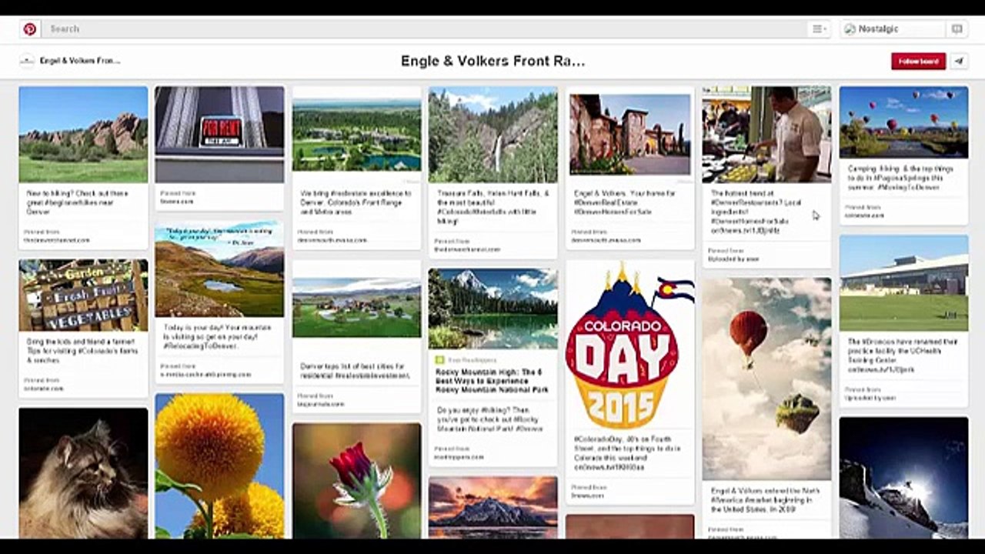Open the waterfall pin image
The image size is (985, 554).
(492, 134)
